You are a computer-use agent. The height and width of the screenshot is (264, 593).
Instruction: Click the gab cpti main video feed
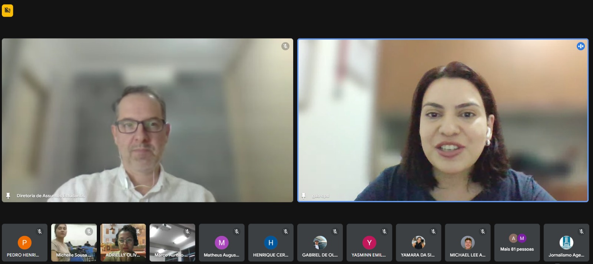coord(443,121)
